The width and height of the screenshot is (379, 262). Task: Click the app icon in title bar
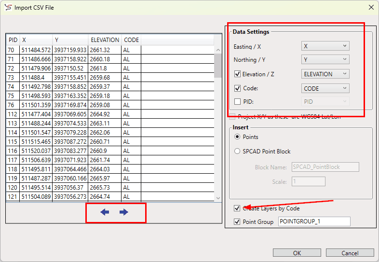pos(8,7)
